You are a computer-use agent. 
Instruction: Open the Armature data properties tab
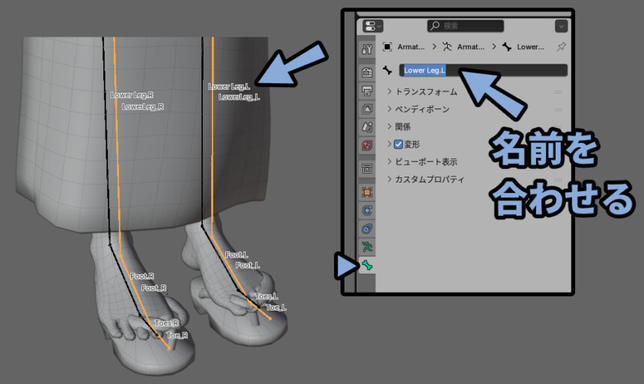pyautogui.click(x=367, y=247)
